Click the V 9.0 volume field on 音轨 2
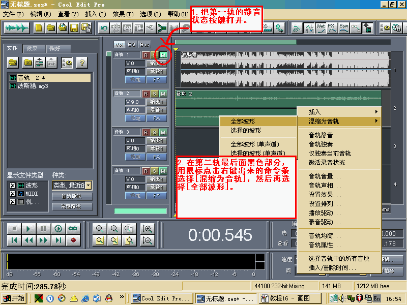407x305 pixels. (135, 102)
